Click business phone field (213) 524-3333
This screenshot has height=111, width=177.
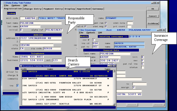click(32, 60)
